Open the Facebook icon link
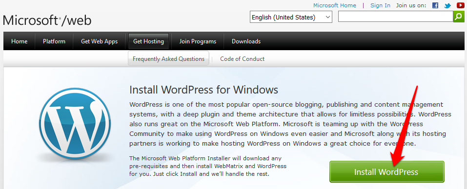The height and width of the screenshot is (189, 467). [435, 5]
